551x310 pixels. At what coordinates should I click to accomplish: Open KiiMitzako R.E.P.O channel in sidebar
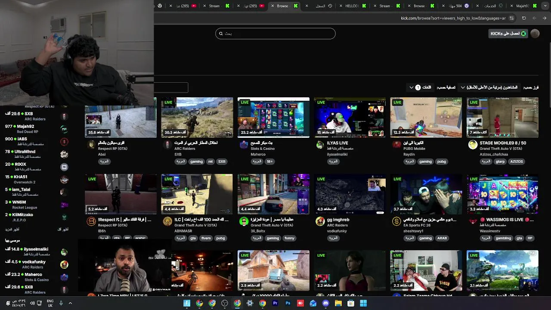(36, 217)
